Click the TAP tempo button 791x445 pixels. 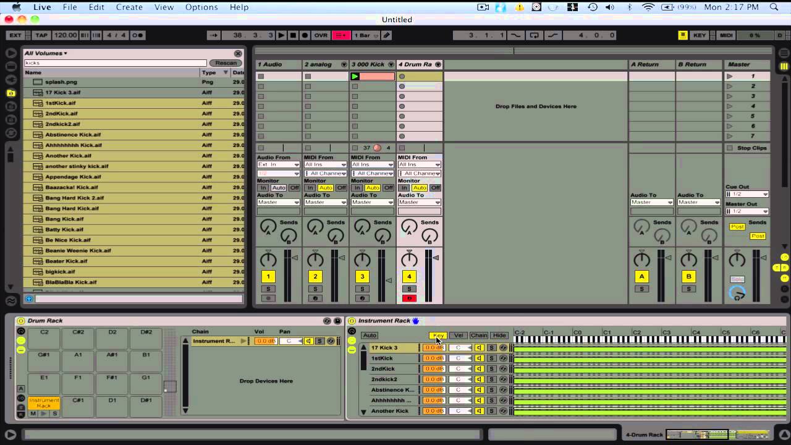click(x=41, y=35)
